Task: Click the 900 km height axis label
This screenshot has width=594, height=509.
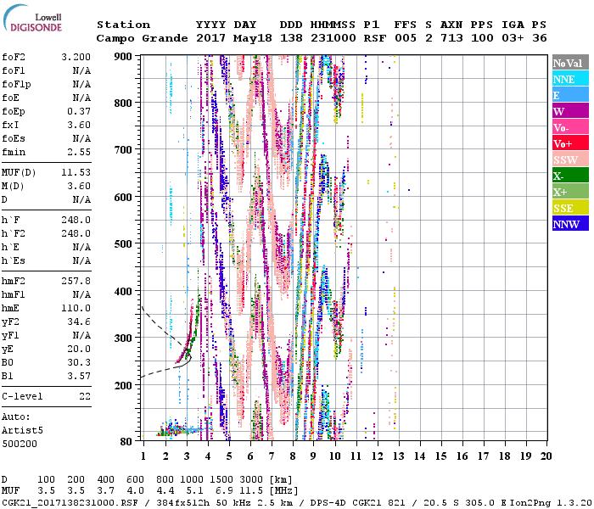Action: tap(124, 56)
